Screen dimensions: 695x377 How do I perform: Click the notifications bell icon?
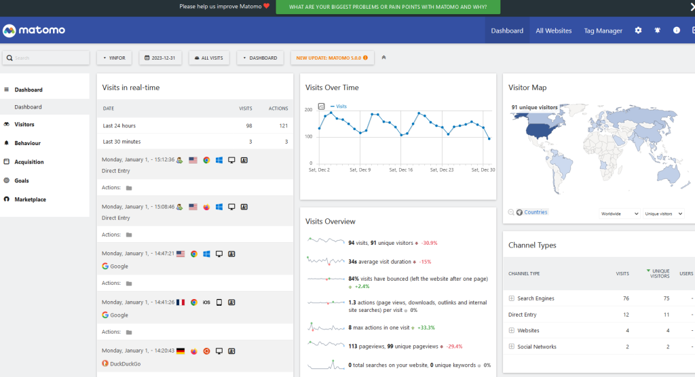(657, 31)
